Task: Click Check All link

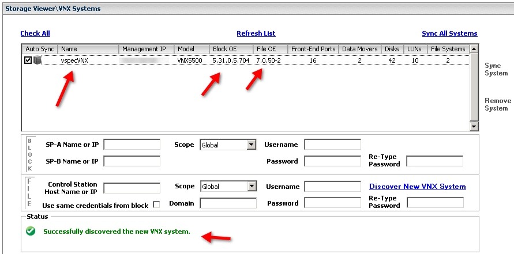Action: point(35,33)
